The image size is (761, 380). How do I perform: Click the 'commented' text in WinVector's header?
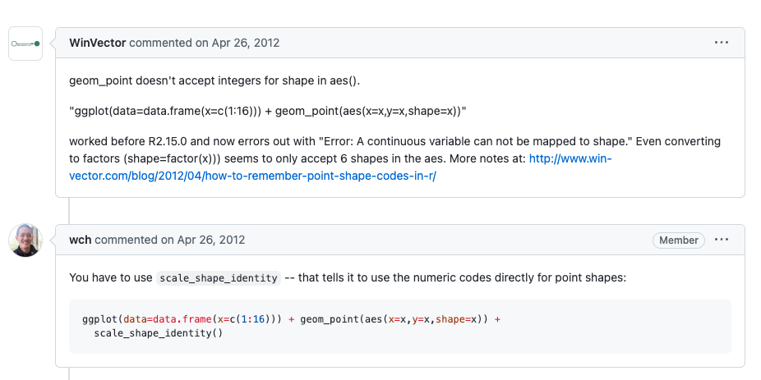[160, 43]
